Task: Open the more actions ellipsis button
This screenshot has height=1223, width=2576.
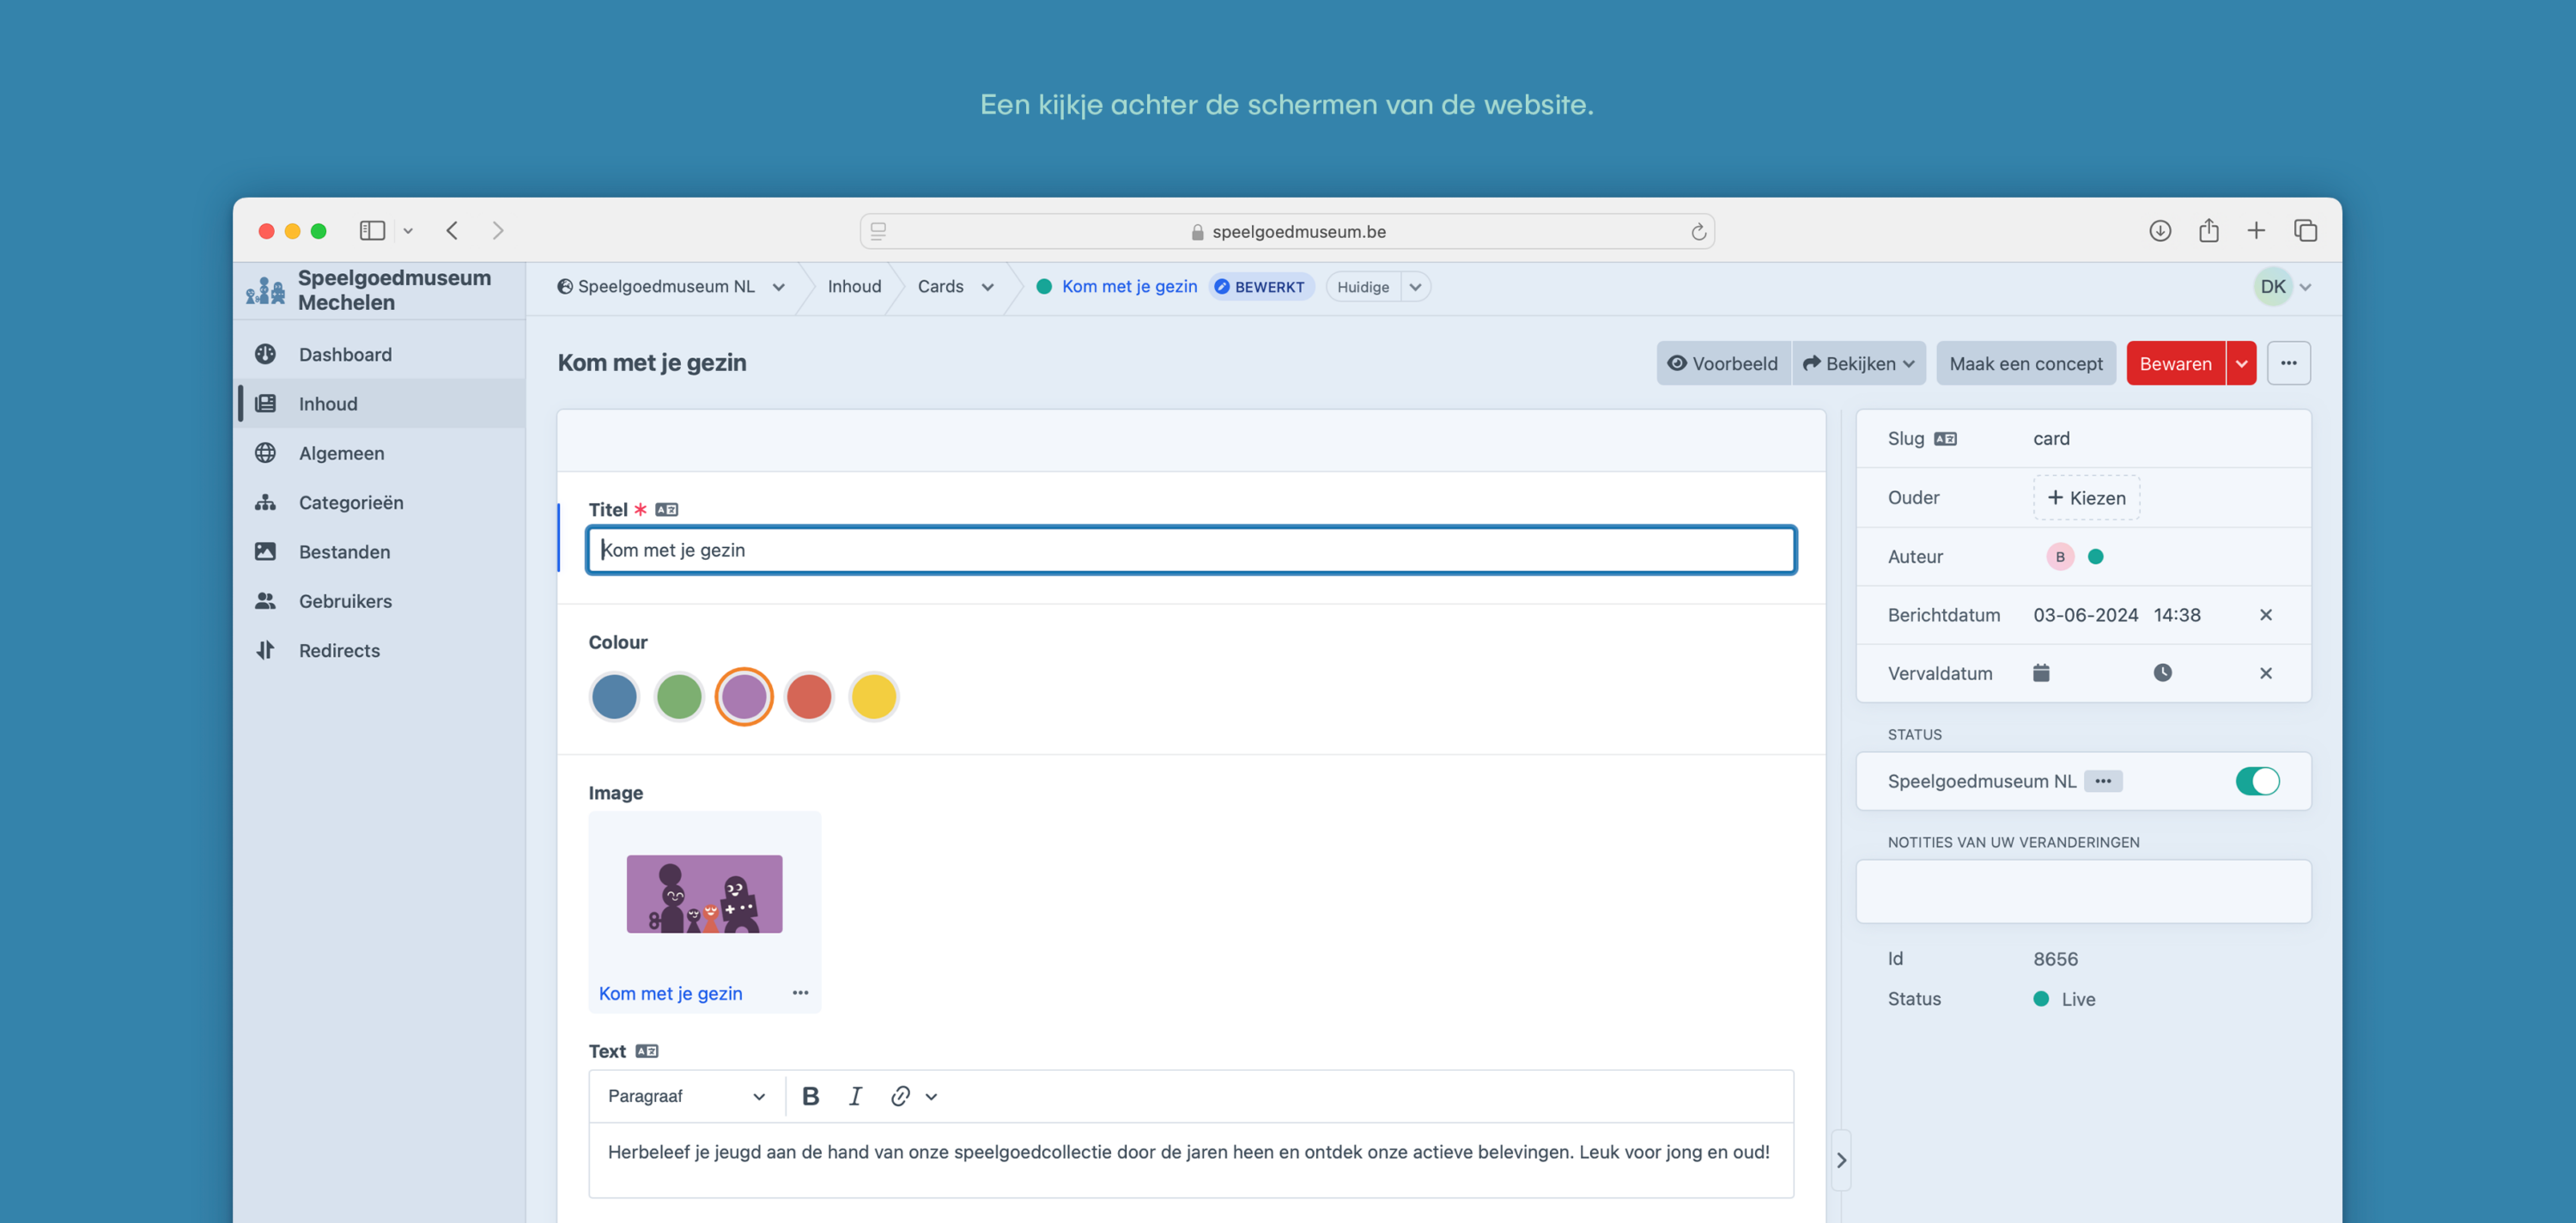Action: pos(2289,363)
